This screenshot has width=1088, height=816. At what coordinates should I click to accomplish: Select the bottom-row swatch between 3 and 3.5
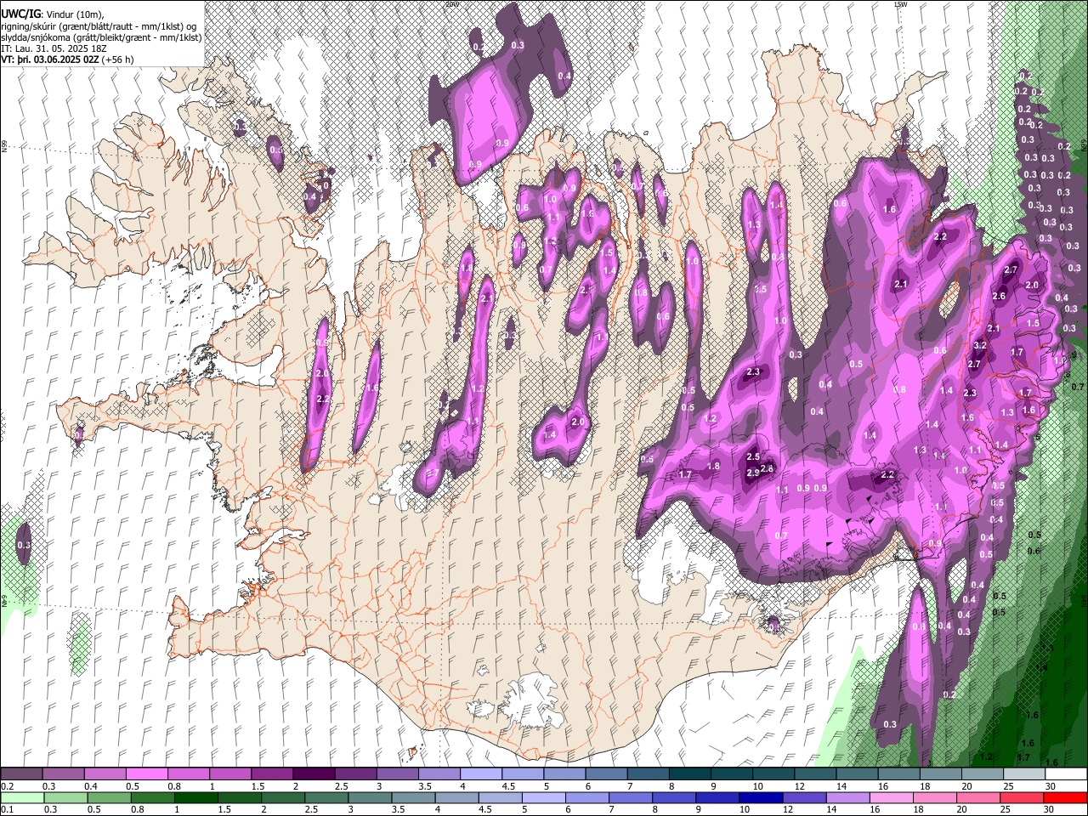pos(370,797)
